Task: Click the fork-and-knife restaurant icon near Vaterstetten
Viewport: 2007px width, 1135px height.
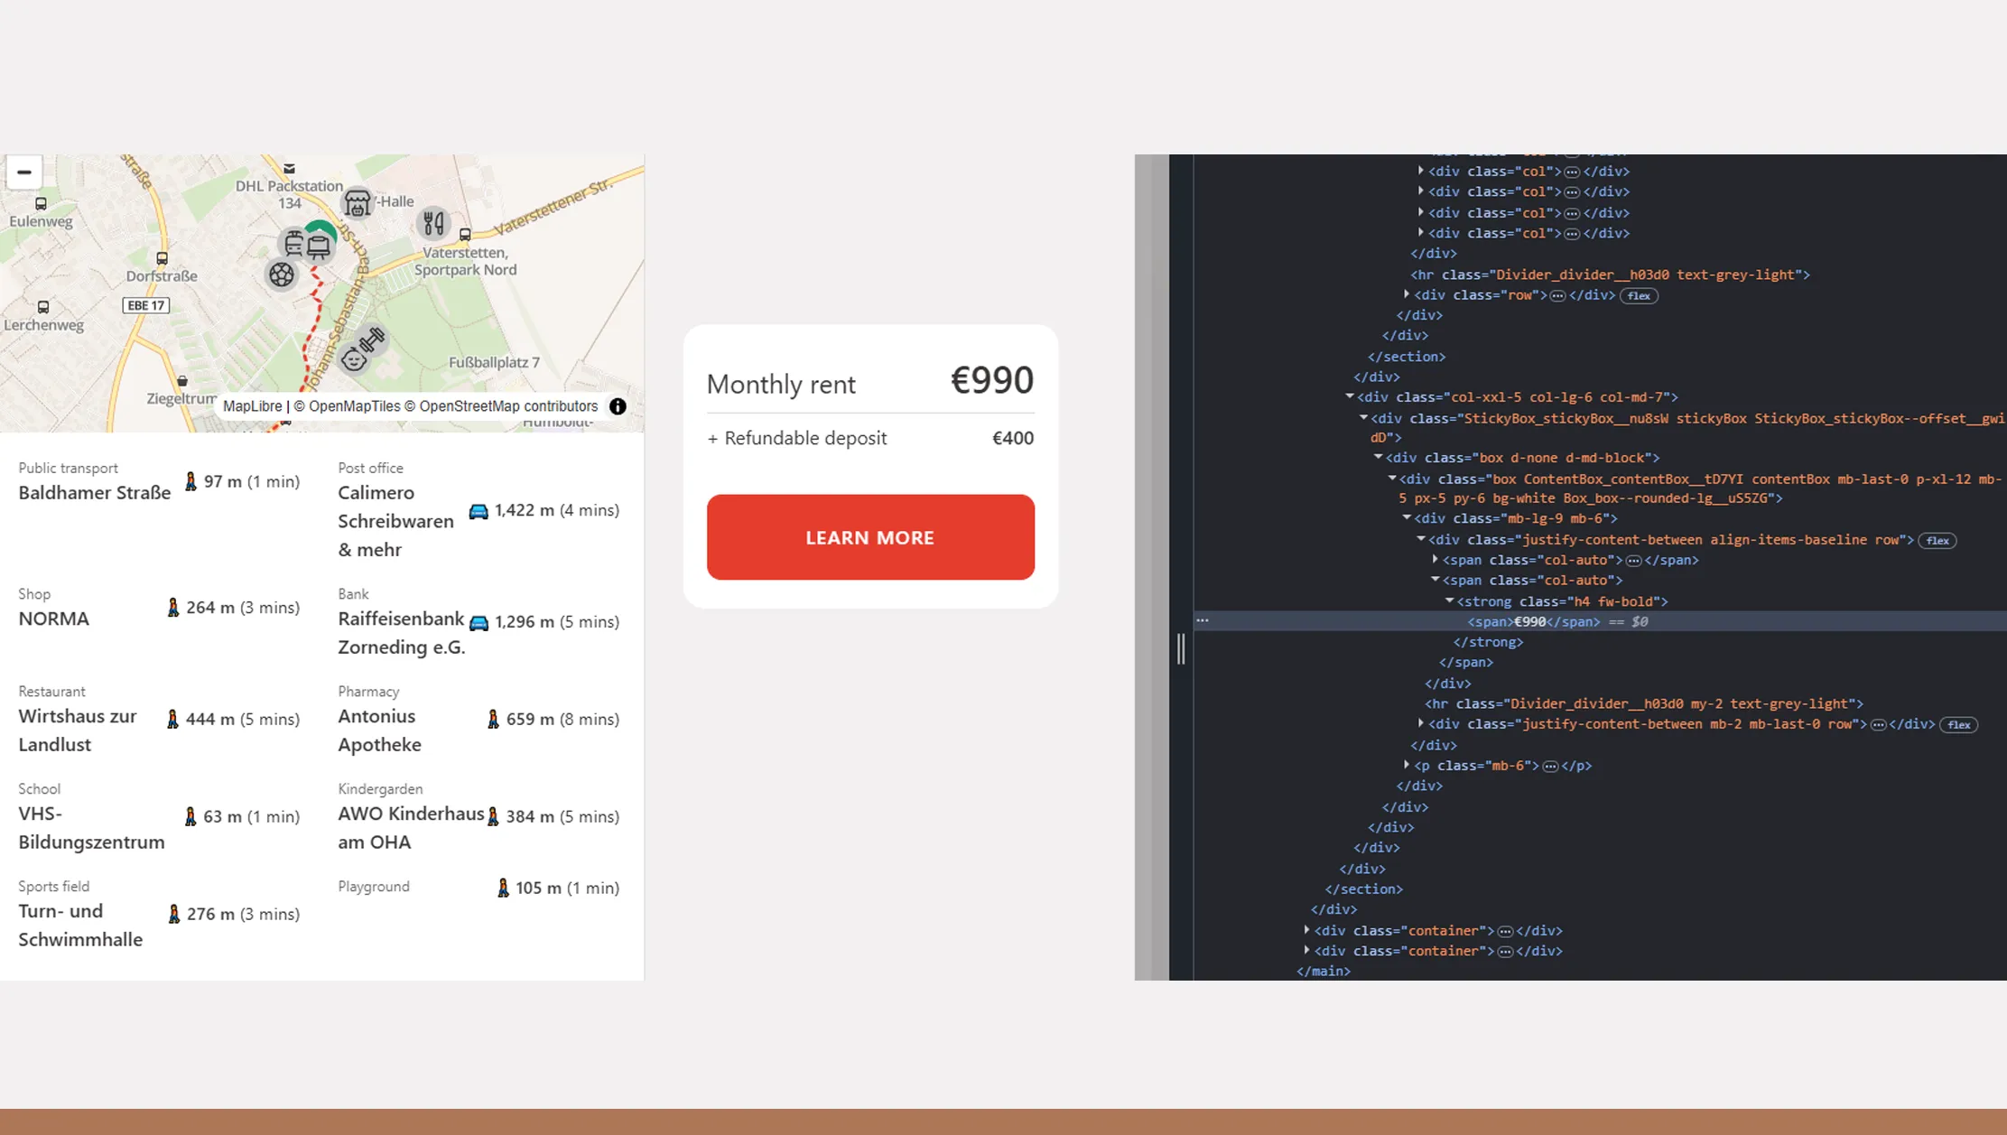Action: point(432,224)
